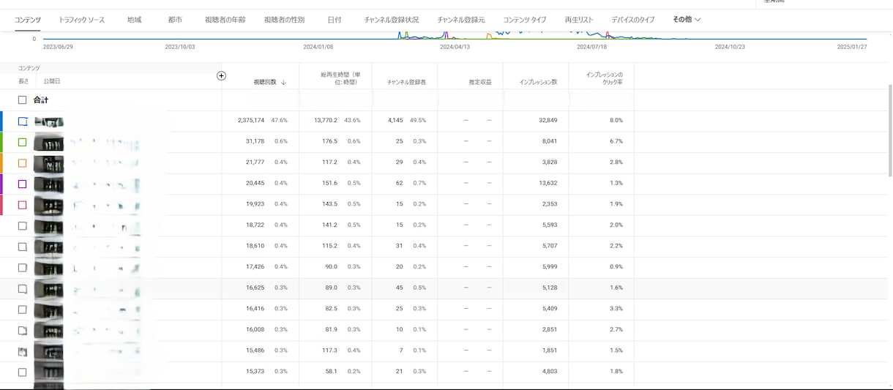This screenshot has height=390, width=893.
Task: Open the 視聴者の性別 tab
Action: point(284,20)
